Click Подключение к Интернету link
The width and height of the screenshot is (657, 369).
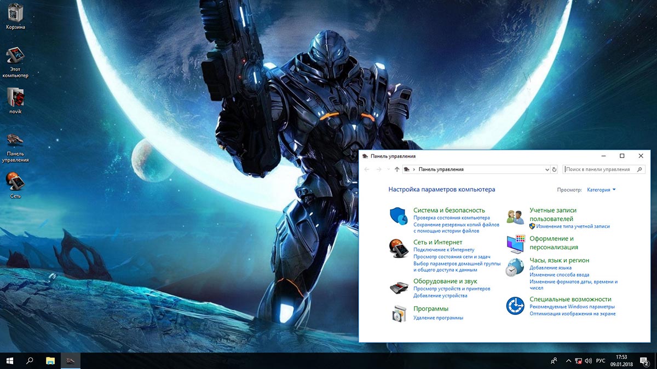[x=443, y=250]
